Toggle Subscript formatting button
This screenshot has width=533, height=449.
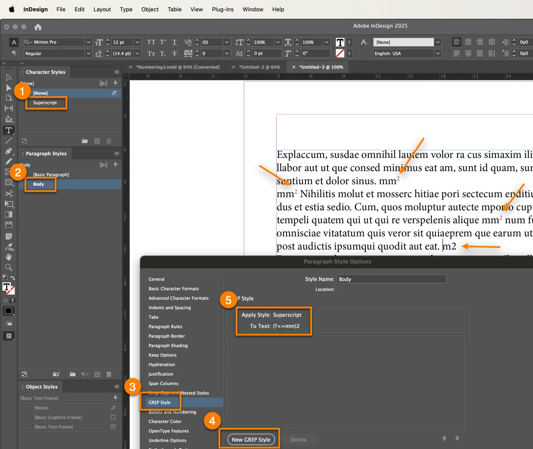(x=163, y=53)
